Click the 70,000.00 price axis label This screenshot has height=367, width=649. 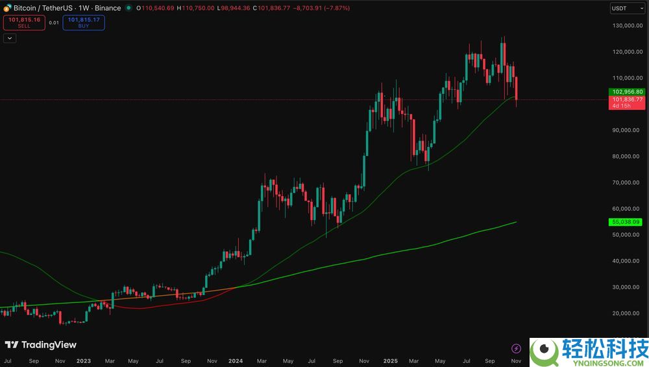click(x=626, y=183)
